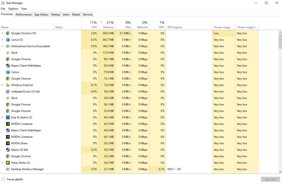Switch to the Users tab

[x=66, y=15]
